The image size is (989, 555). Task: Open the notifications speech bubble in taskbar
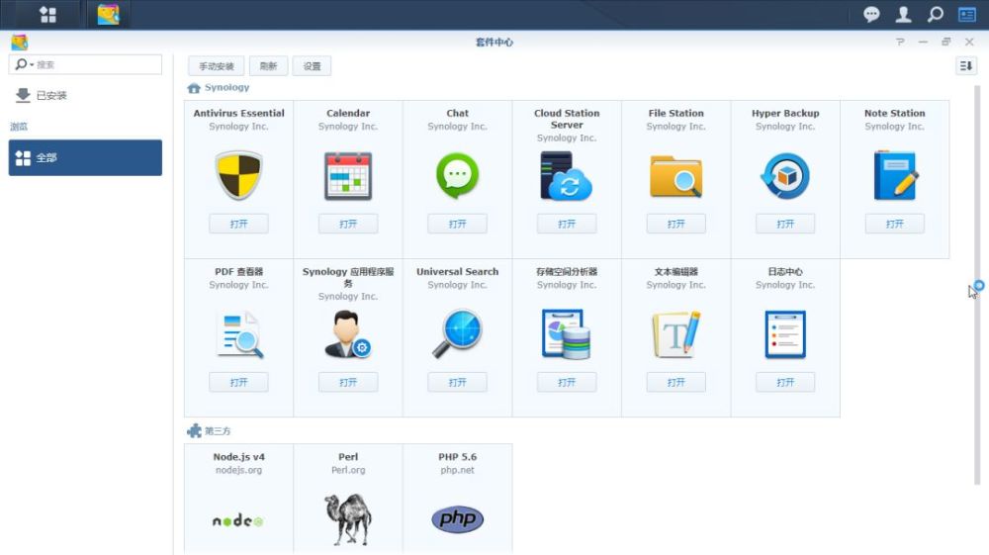[871, 14]
